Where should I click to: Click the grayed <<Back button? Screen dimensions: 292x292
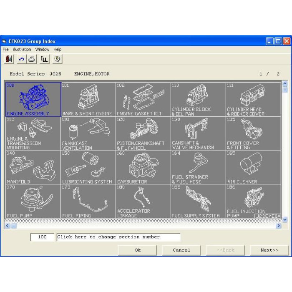tap(226, 250)
